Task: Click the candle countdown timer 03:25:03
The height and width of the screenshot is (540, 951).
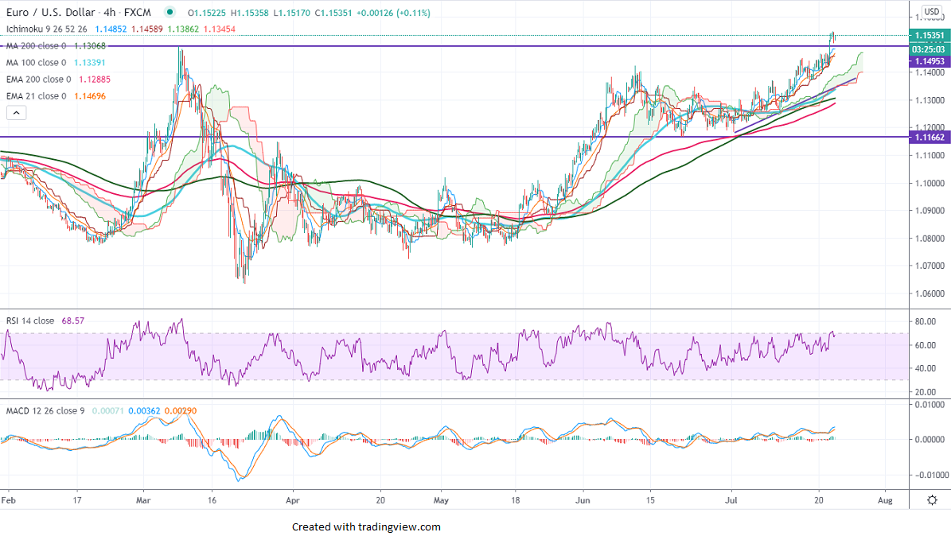Action: tap(929, 49)
